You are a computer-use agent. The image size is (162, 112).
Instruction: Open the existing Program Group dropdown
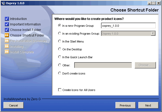[153, 34]
